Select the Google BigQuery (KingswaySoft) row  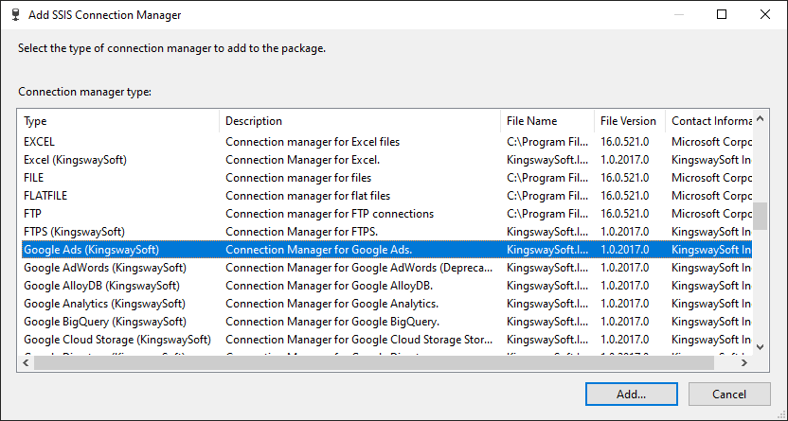pos(387,322)
